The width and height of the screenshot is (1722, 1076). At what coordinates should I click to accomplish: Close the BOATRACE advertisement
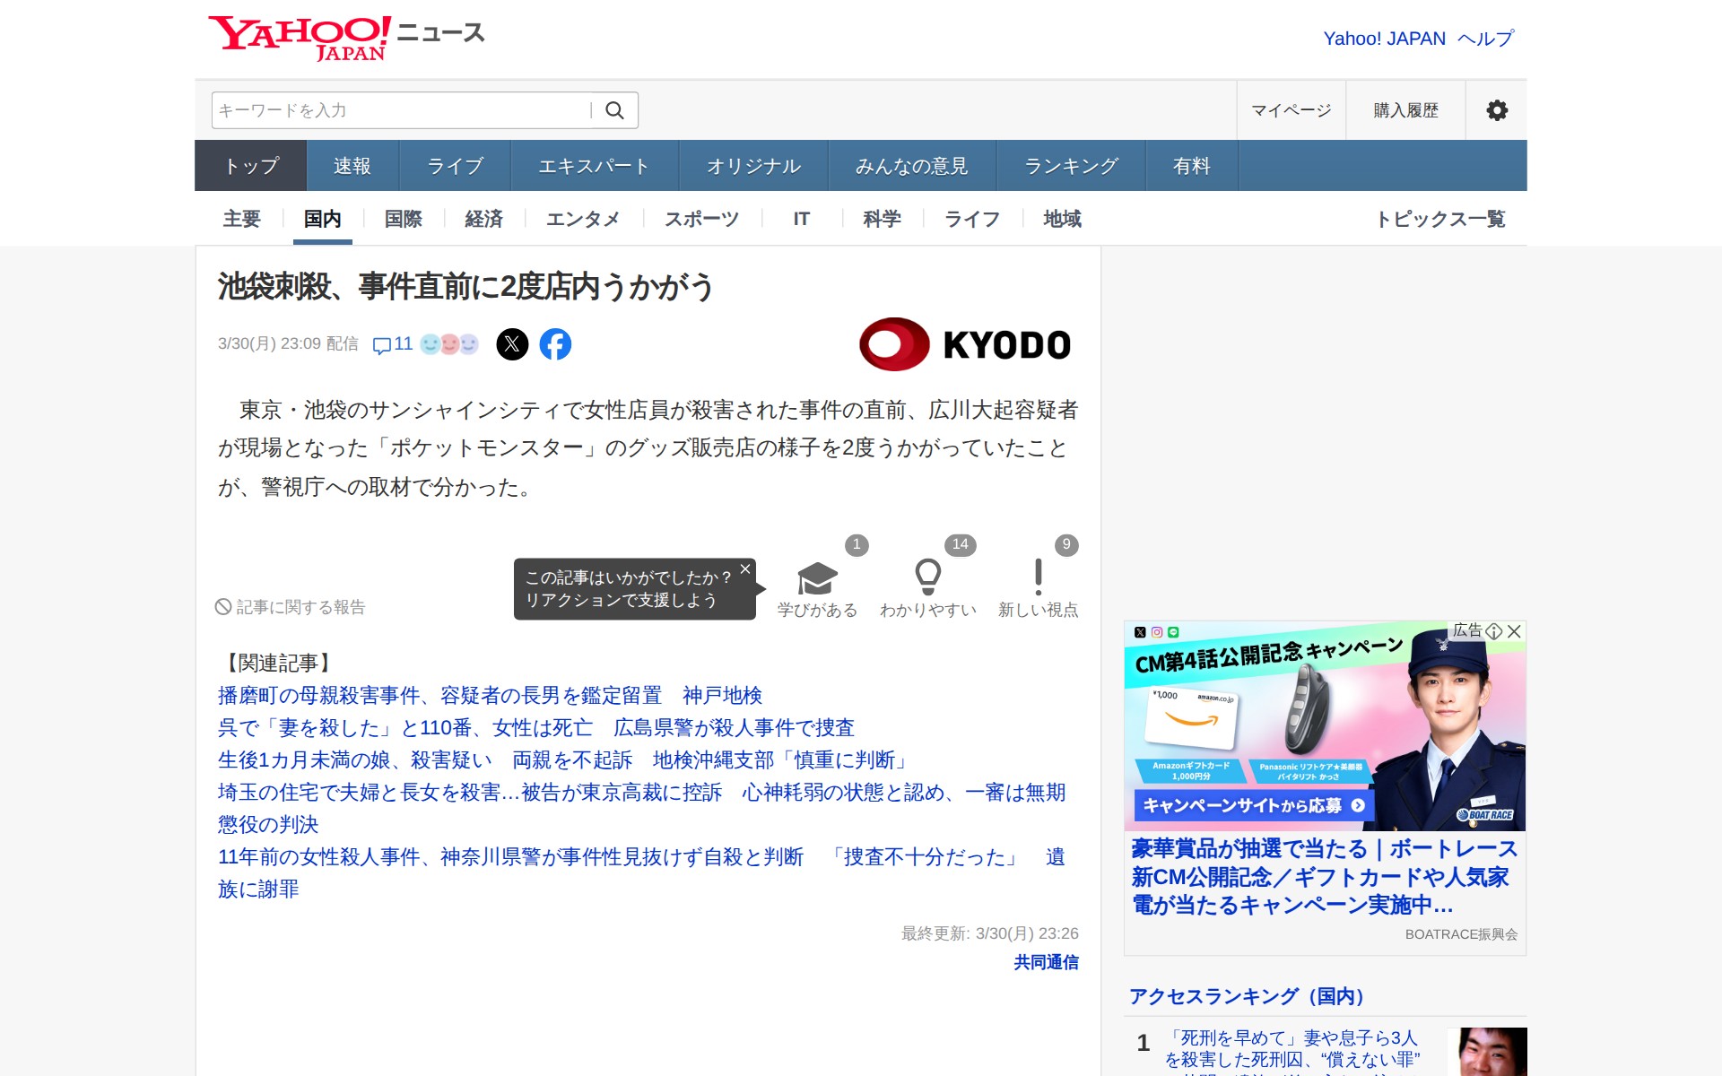(1515, 631)
